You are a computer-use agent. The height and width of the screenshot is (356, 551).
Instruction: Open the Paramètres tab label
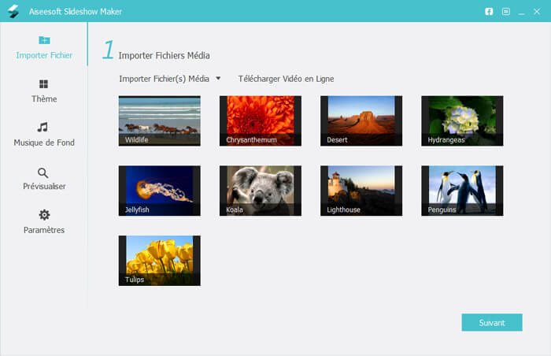point(44,230)
